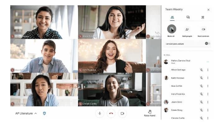Click Irene Frederick's name in participant list
This screenshot has width=224, height=125.
pyautogui.click(x=178, y=94)
